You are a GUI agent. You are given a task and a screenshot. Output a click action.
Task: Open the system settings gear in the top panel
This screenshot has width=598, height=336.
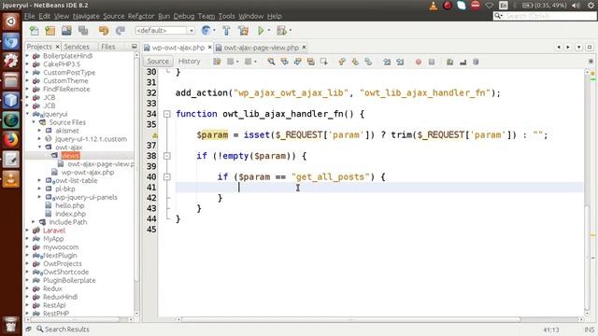591,6
